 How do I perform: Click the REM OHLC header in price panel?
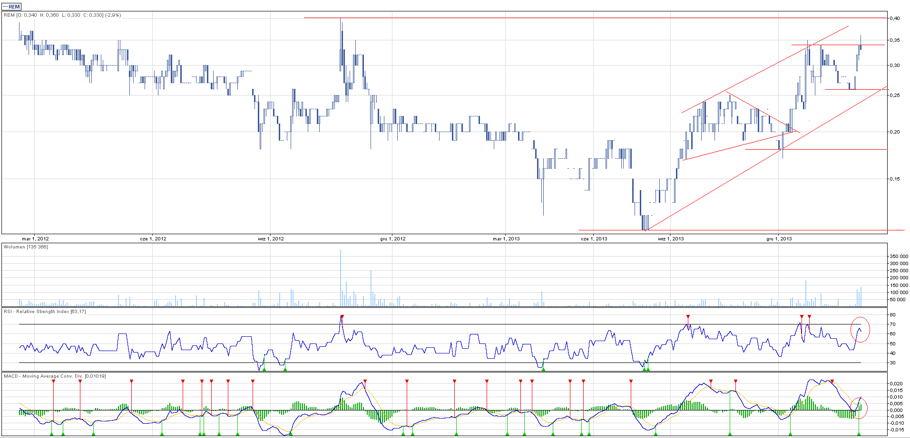[x=62, y=15]
